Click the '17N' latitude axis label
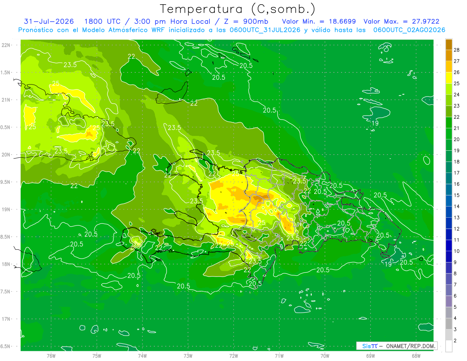Viewport: 467px width, 361px height. pos(5,319)
